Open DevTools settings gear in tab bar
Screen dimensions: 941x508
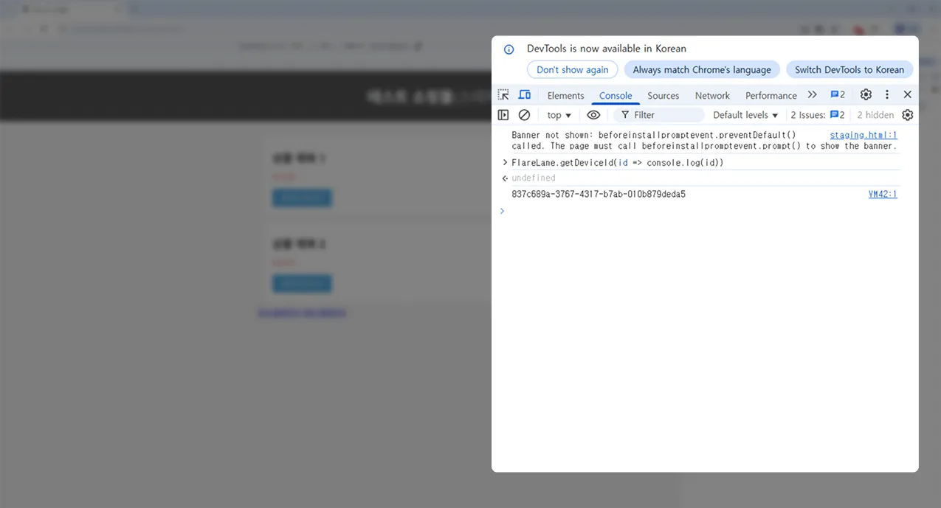tap(866, 95)
